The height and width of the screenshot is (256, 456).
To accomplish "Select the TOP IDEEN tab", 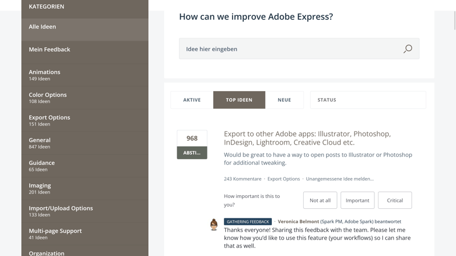I will point(239,100).
